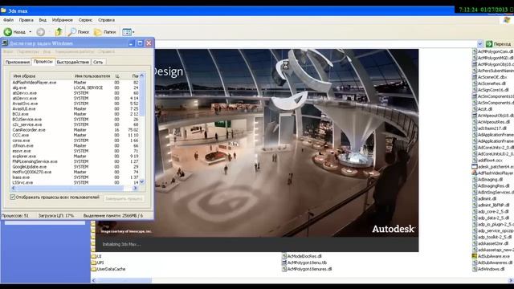Open the Назад history dropdown arrow
Viewport: 514px width, 289px height.
(x=31, y=32)
